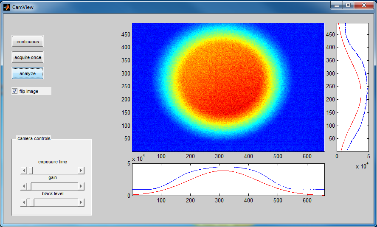
Task: Click the vertical profile plot right of the image
Action: click(352, 87)
